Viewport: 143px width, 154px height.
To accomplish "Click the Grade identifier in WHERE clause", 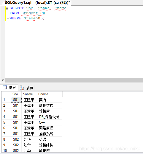I will 30,18.
